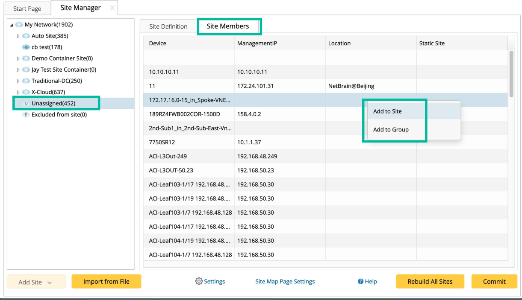Open the Start Page tab
This screenshot has height=300, width=522.
27,9
